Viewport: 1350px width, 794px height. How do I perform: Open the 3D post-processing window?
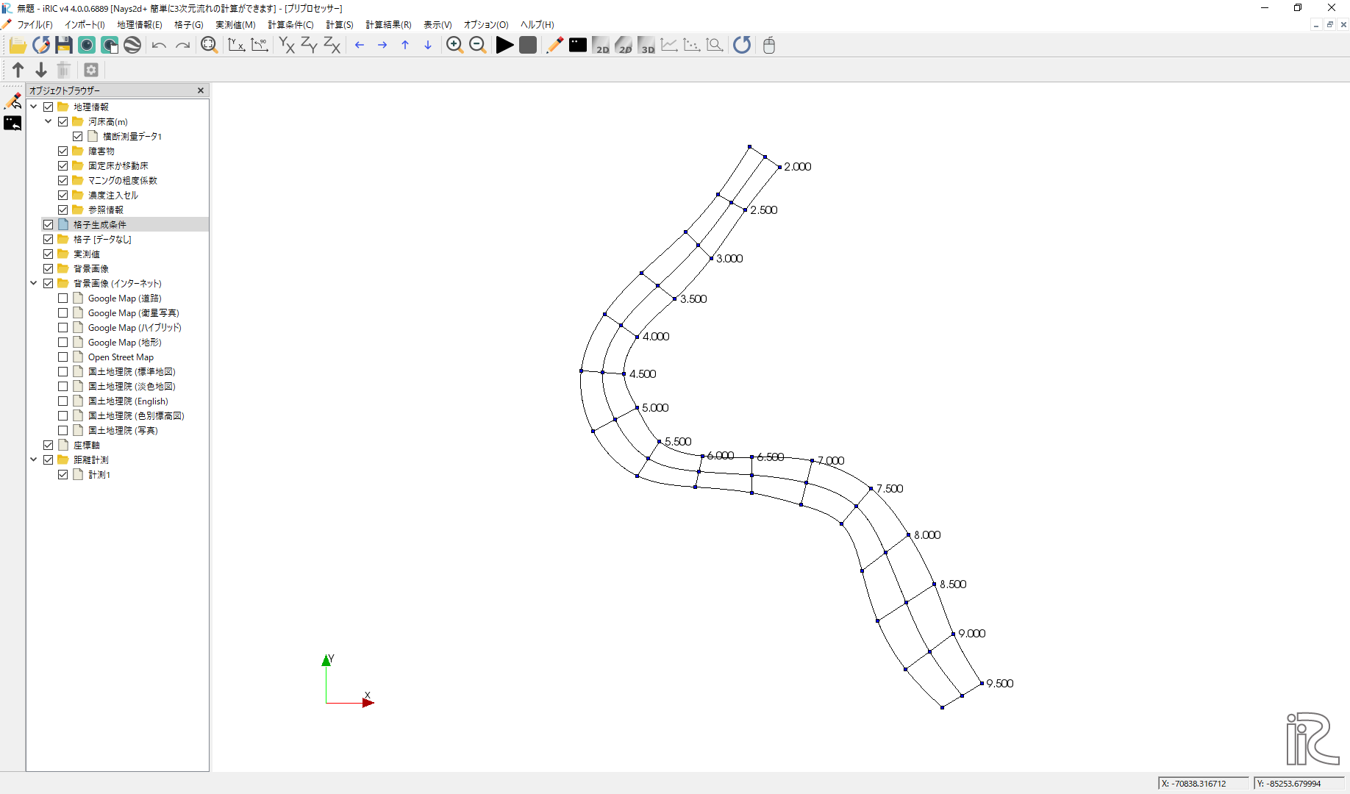646,46
